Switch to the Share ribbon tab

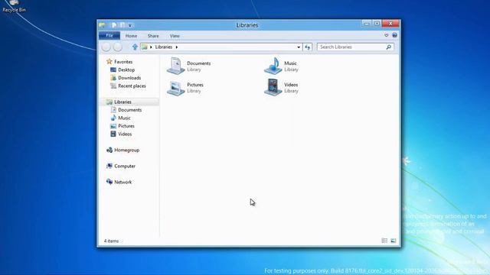click(x=153, y=36)
